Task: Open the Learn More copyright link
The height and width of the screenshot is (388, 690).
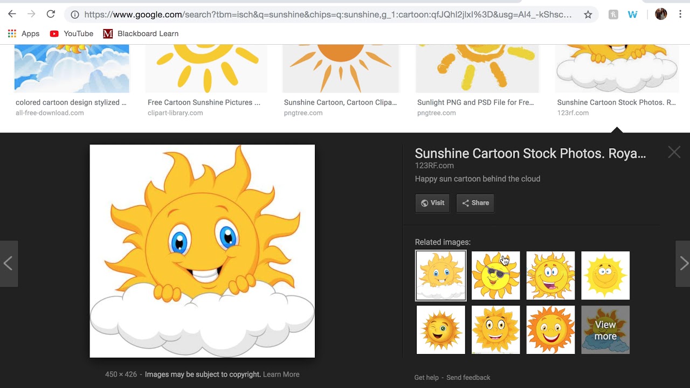Action: tap(281, 375)
